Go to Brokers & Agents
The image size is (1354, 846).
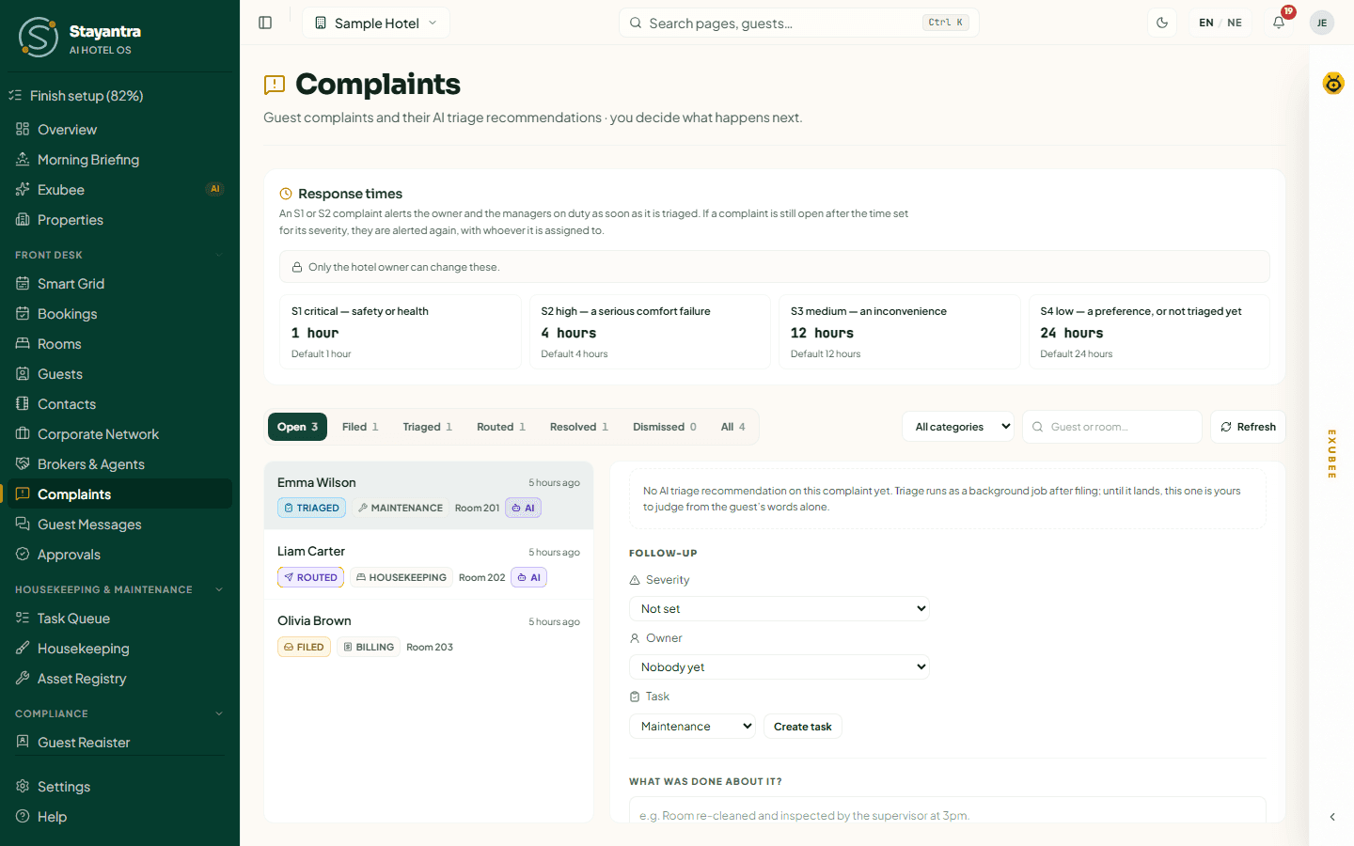tap(119, 464)
